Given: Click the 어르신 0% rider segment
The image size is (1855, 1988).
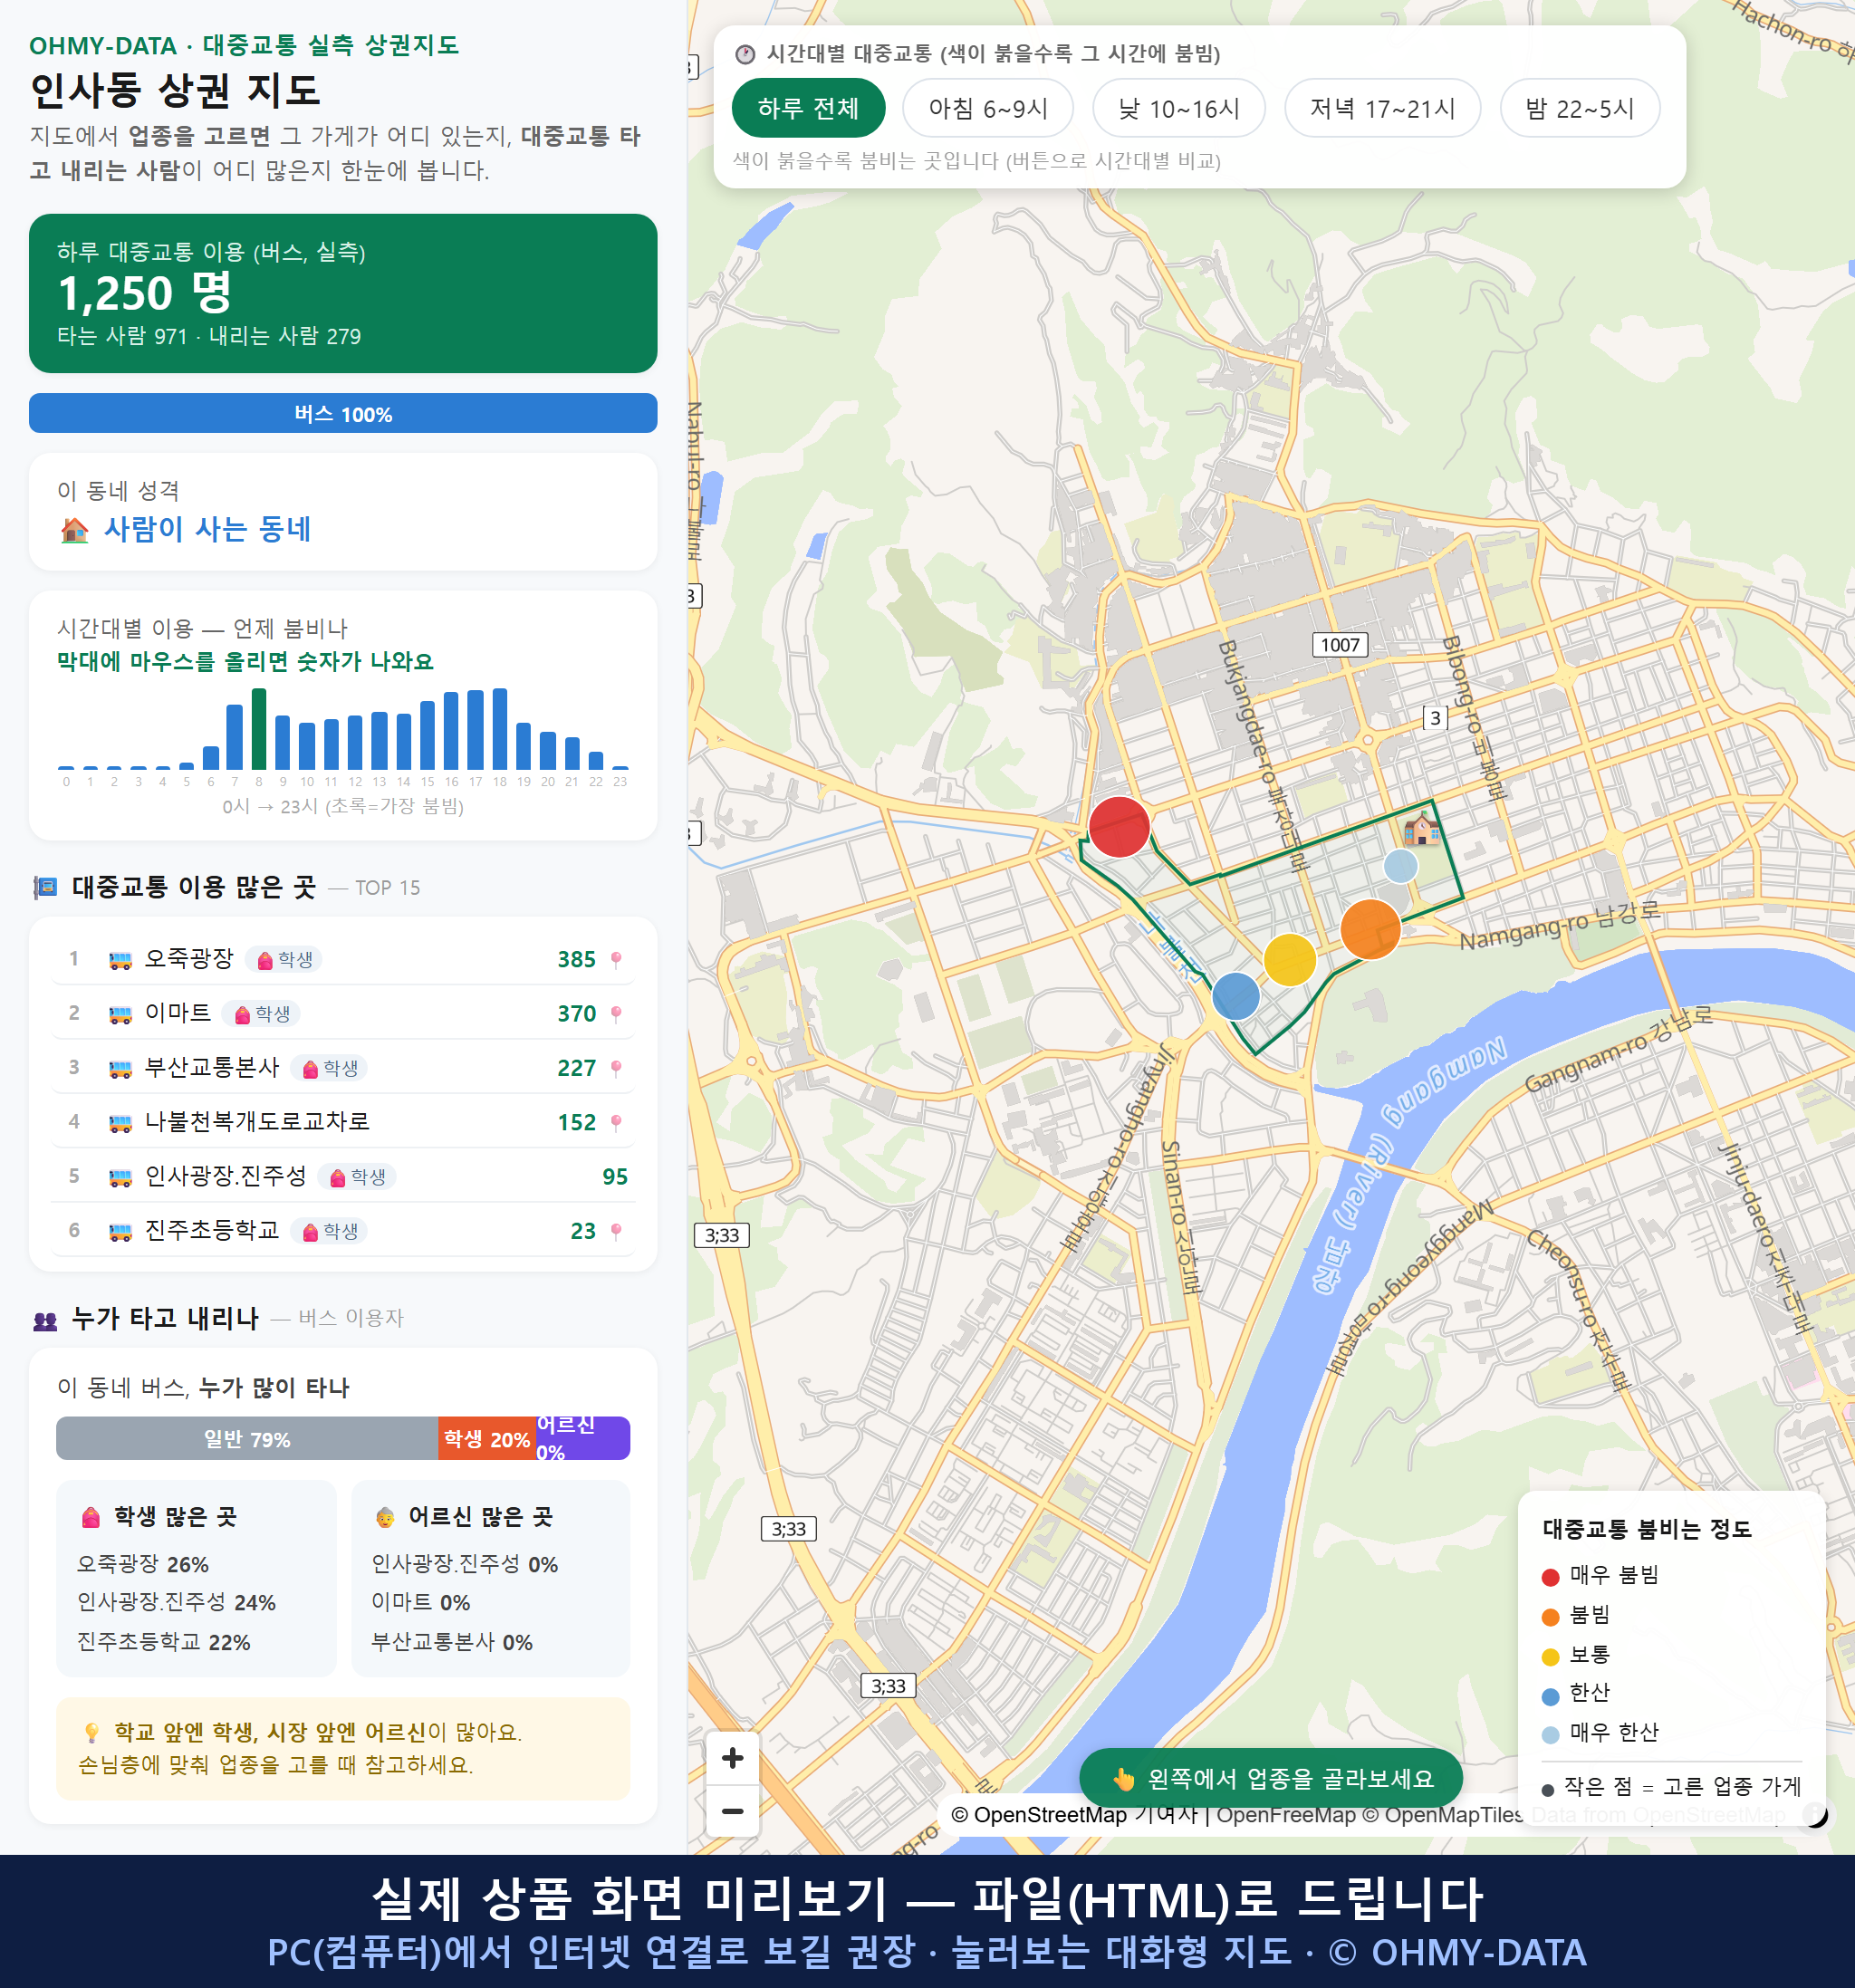Looking at the screenshot, I should [x=583, y=1439].
